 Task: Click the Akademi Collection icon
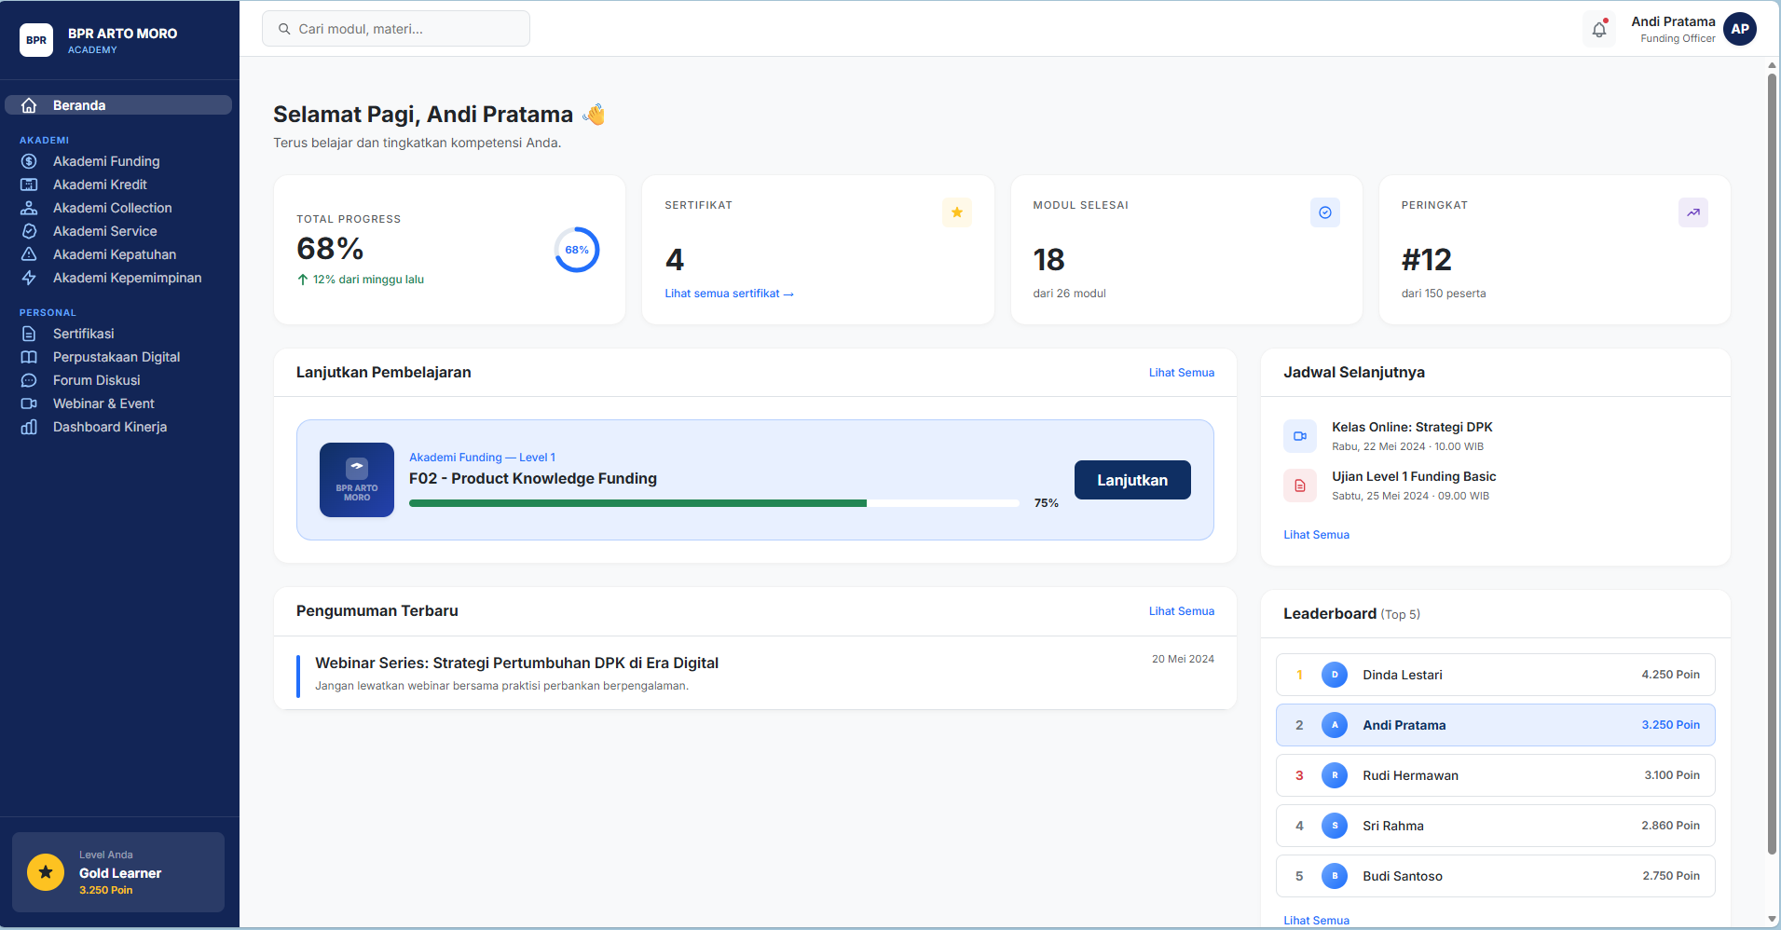[x=29, y=208]
